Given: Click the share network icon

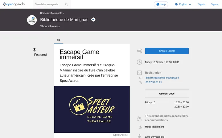Looking at the screenshot, I should 139,51.
